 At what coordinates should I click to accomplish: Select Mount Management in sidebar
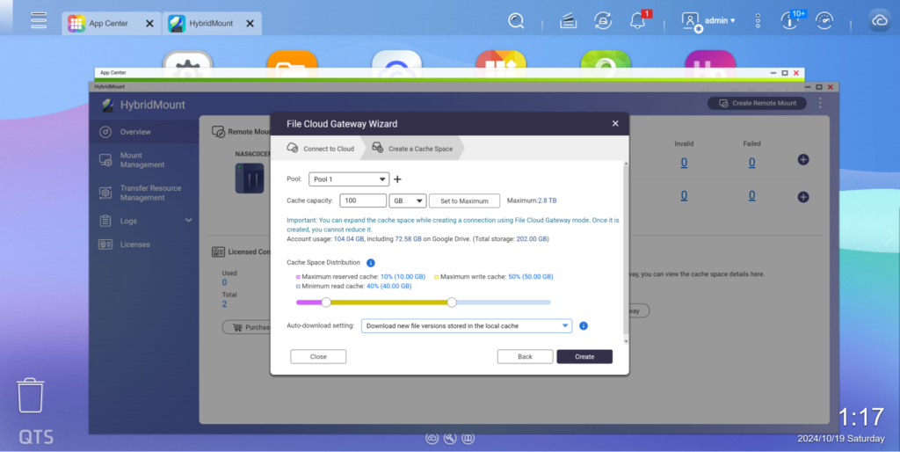pos(142,160)
